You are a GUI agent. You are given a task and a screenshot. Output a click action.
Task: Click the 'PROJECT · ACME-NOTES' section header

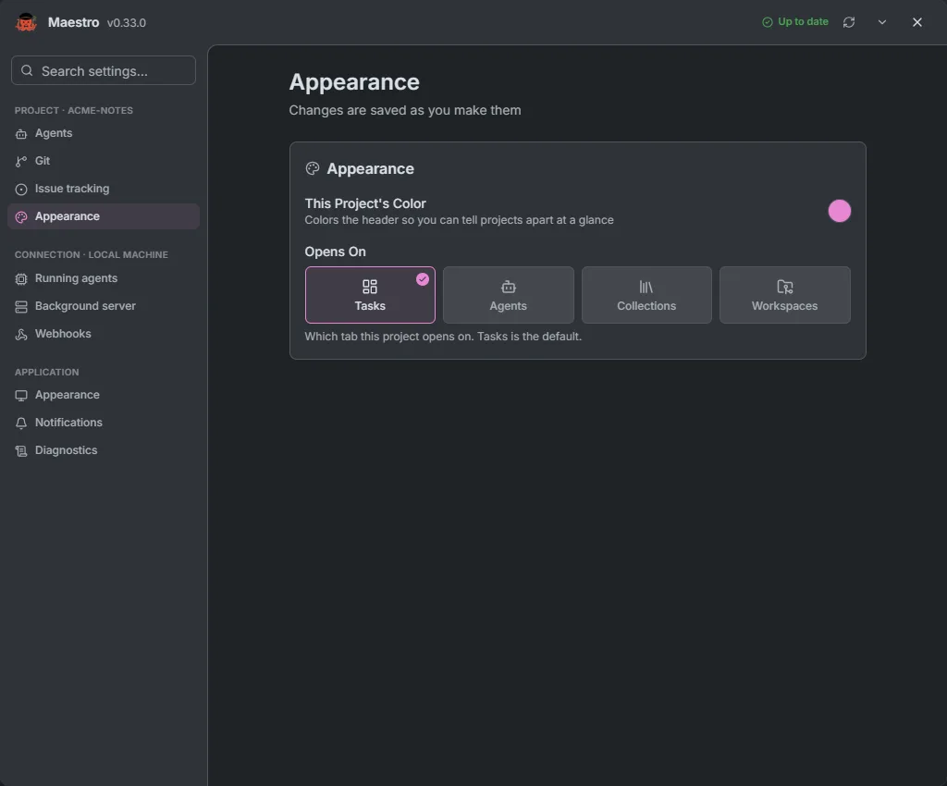(x=74, y=110)
